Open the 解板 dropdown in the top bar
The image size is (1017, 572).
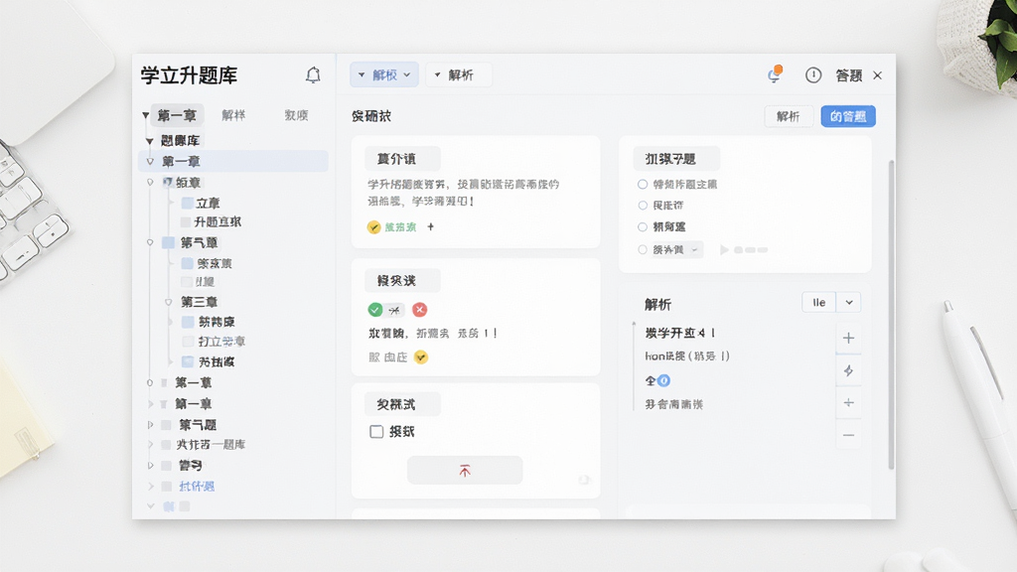click(384, 75)
